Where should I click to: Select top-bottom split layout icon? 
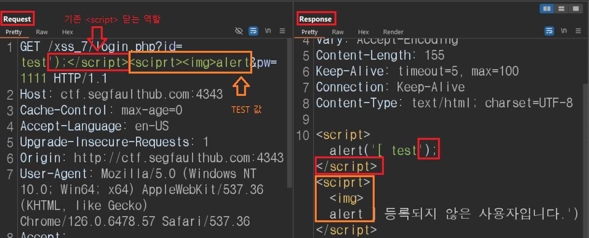pos(561,8)
